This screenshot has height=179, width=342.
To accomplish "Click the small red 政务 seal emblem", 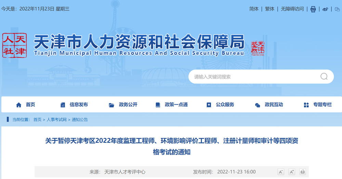I will [258, 48].
